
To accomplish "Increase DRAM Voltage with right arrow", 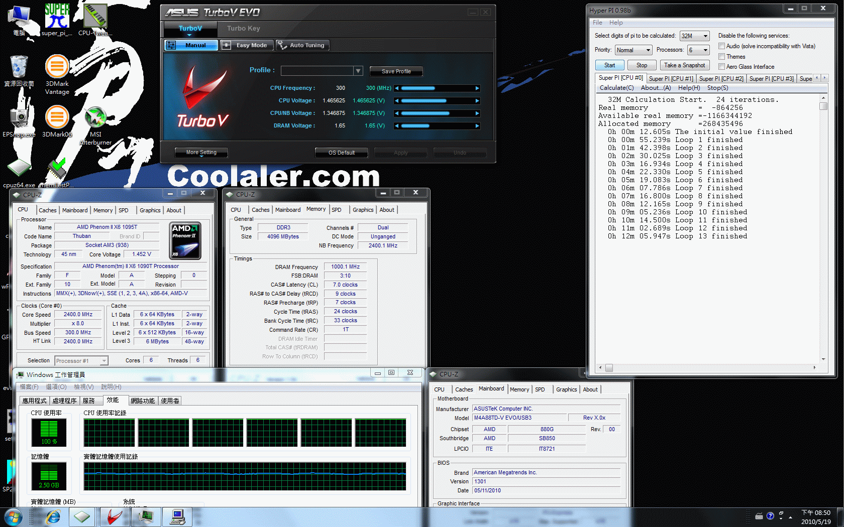I will (477, 126).
